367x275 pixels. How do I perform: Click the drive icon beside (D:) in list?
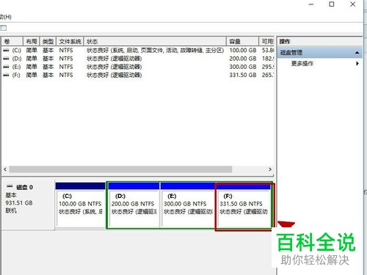point(6,59)
